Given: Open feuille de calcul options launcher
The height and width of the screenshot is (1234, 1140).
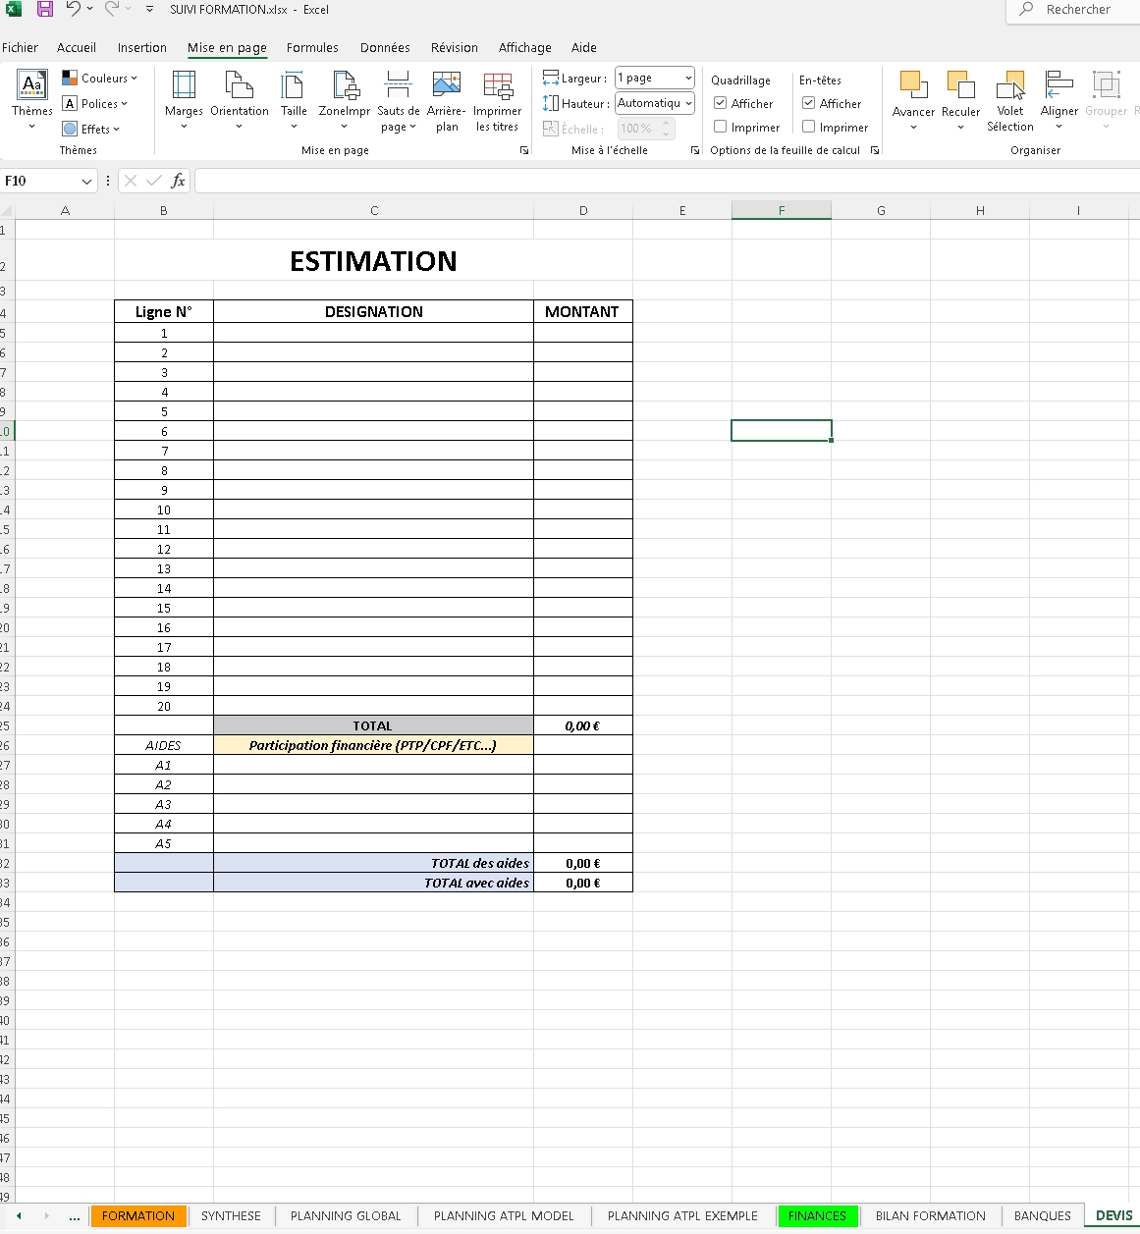Looking at the screenshot, I should pyautogui.click(x=875, y=150).
